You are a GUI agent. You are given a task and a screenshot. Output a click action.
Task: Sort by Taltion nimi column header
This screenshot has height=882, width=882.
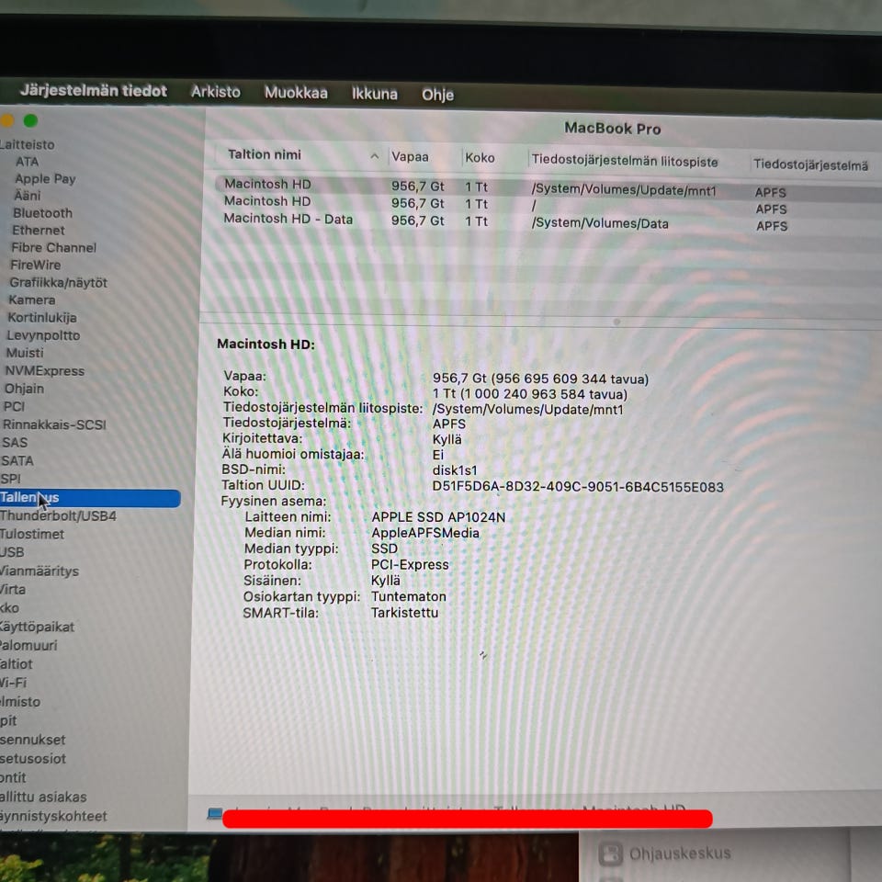pyautogui.click(x=265, y=154)
